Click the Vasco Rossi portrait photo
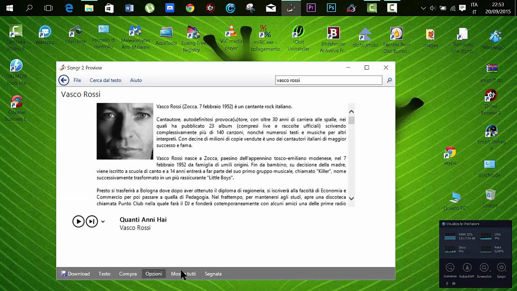Image resolution: width=517 pixels, height=291 pixels. point(125,131)
